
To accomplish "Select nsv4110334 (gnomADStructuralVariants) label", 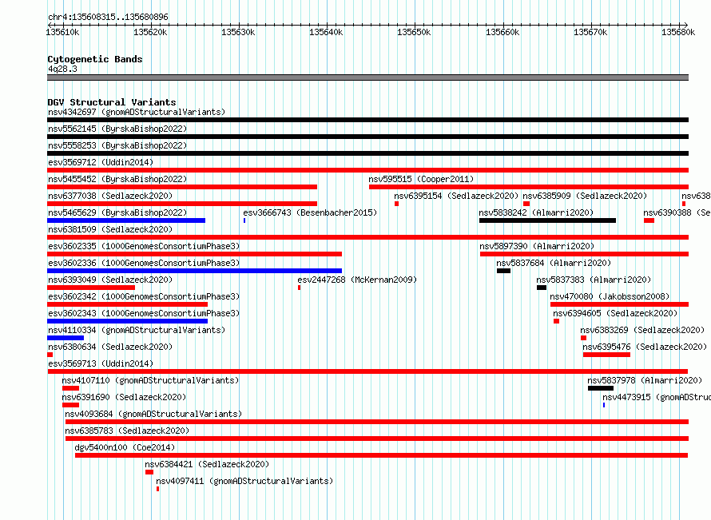I will (137, 330).
